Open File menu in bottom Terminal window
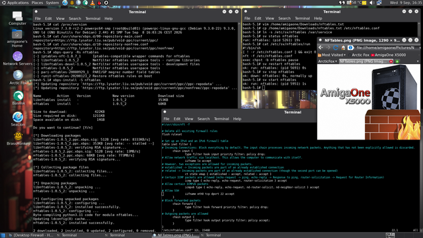The width and height of the screenshot is (423, 238). click(167, 119)
